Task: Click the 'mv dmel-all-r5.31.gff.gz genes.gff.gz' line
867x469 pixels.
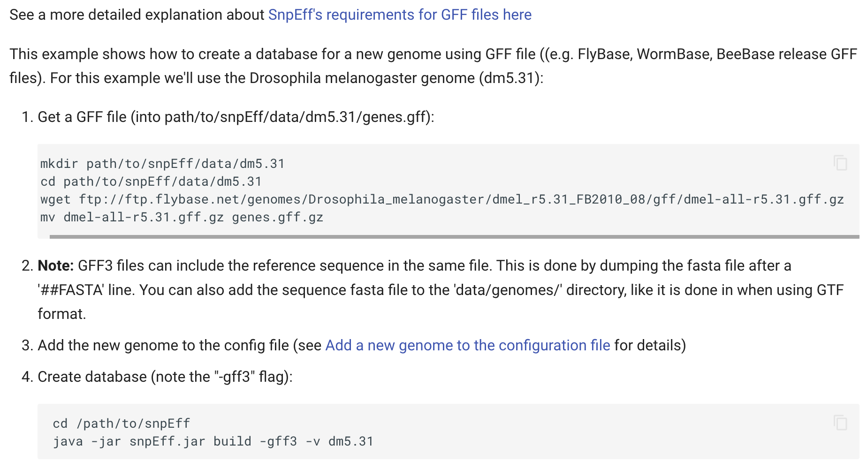Action: pyautogui.click(x=182, y=217)
